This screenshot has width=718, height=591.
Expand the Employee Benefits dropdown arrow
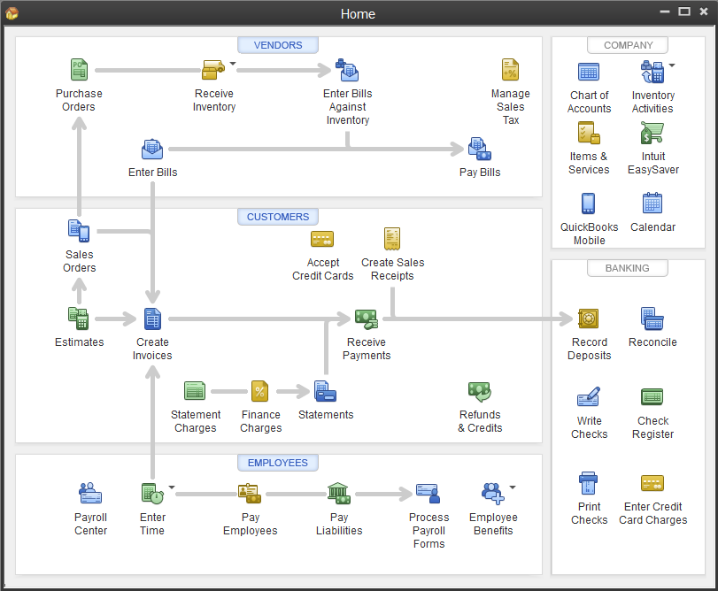tap(513, 487)
